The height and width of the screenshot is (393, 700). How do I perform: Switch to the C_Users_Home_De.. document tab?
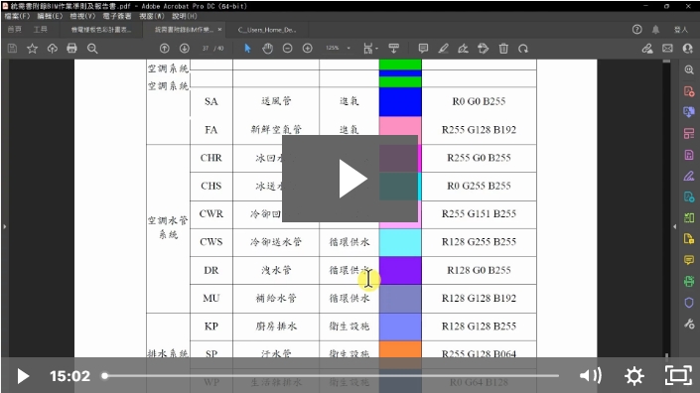pos(267,30)
